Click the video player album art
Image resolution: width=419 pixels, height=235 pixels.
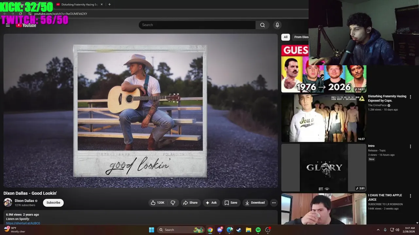(140, 111)
